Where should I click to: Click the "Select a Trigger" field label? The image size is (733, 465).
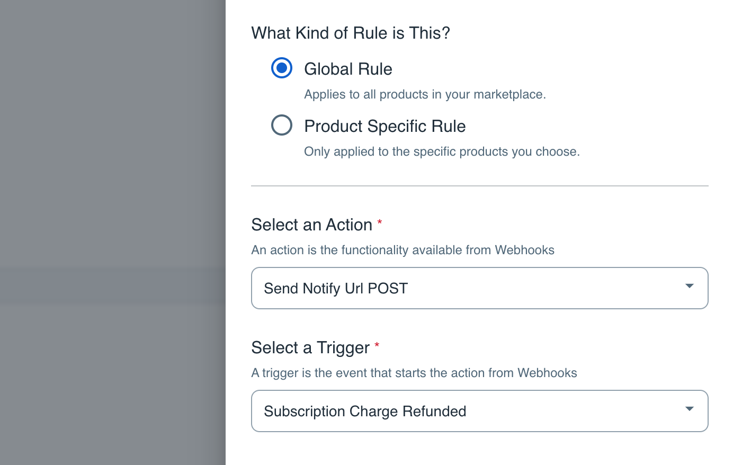pyautogui.click(x=310, y=347)
